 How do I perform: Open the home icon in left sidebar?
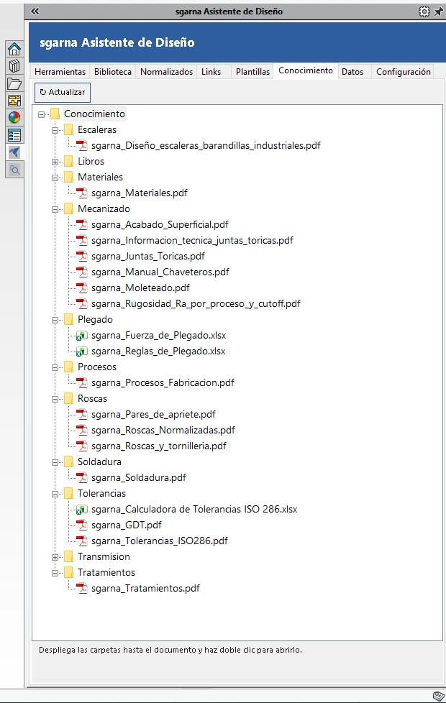click(14, 48)
